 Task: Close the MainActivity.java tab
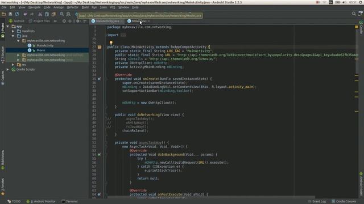pos(122,21)
